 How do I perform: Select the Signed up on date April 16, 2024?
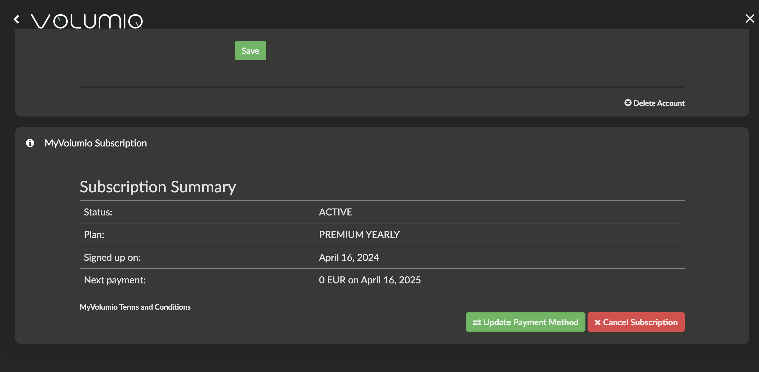click(x=349, y=257)
